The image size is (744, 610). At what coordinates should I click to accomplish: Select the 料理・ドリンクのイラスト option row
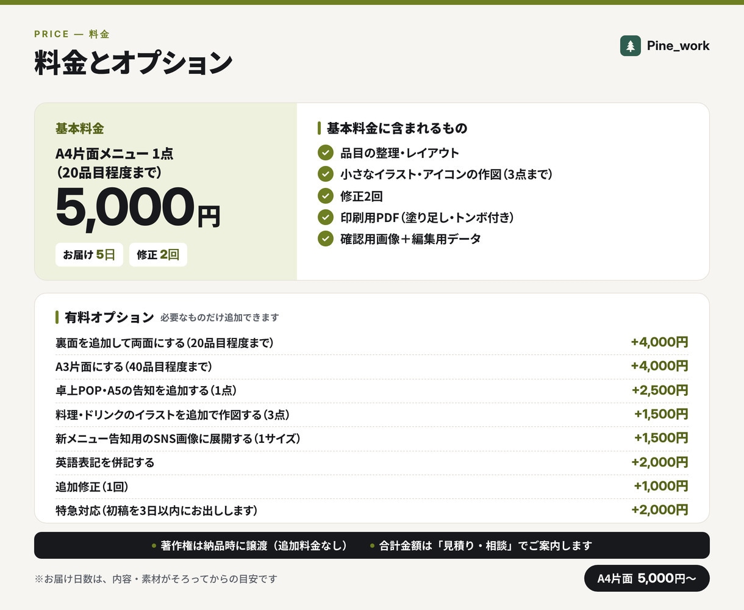(x=372, y=415)
